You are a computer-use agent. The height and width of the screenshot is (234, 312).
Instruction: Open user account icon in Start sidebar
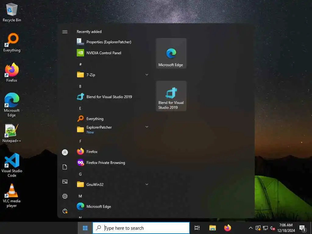pos(65,152)
